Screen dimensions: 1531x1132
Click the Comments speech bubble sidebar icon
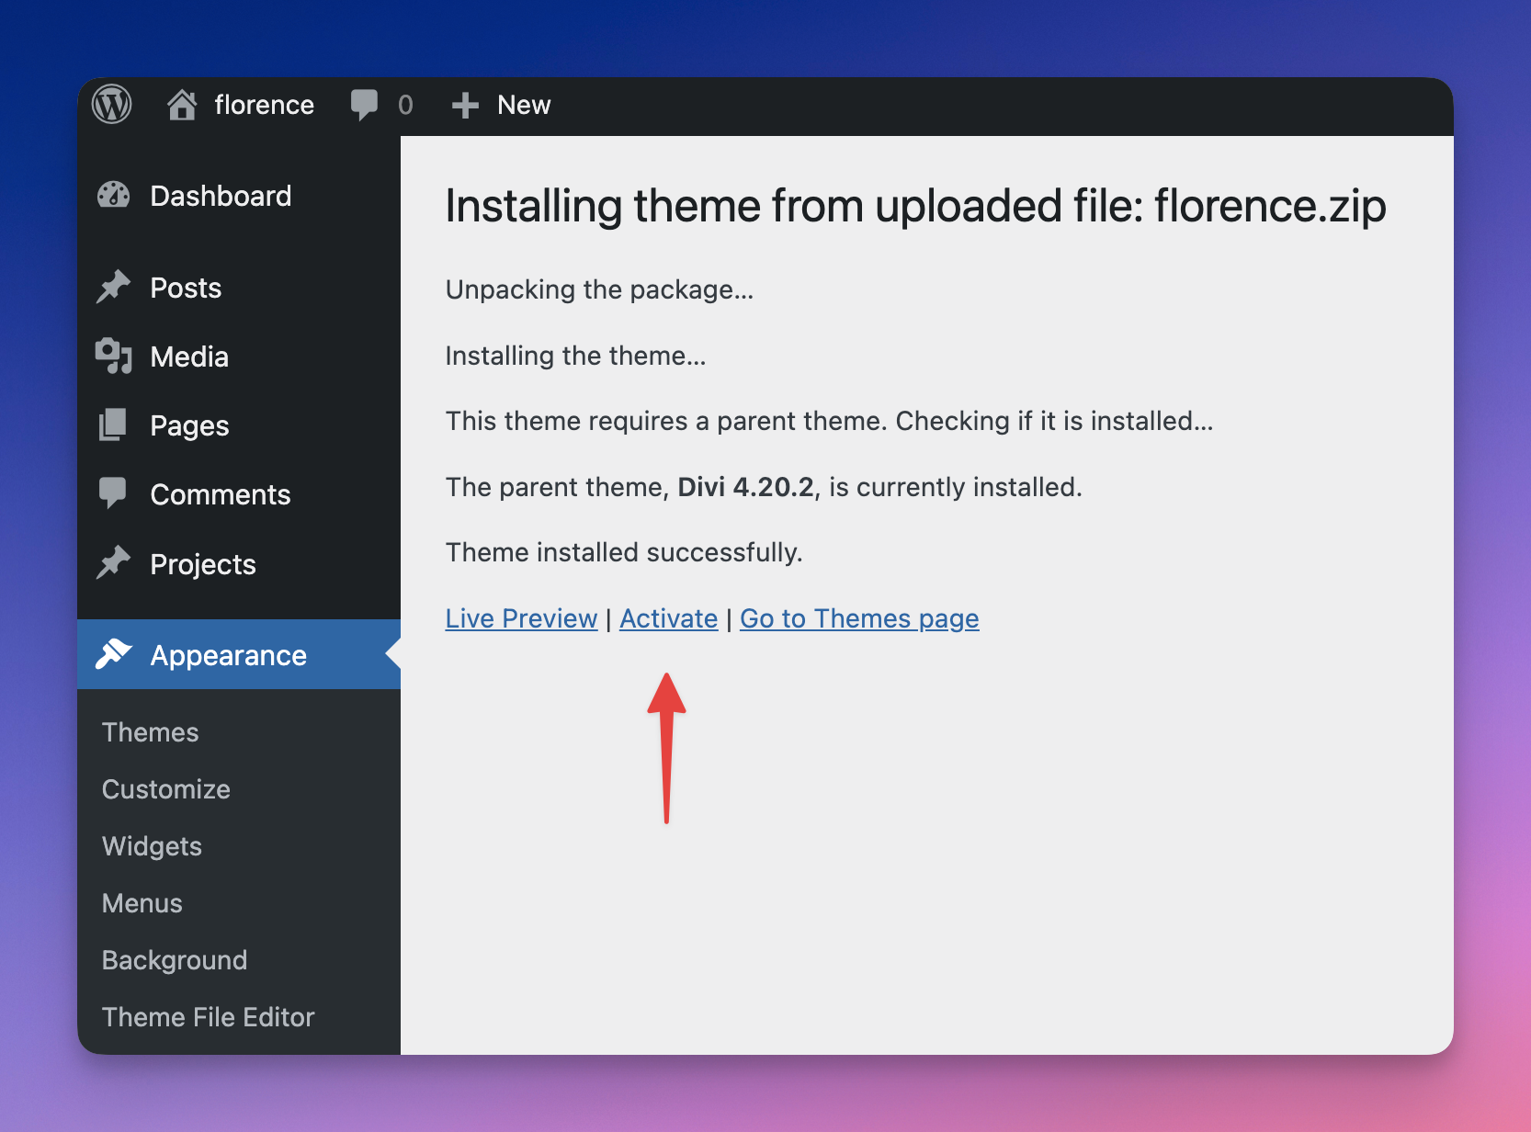tap(113, 494)
